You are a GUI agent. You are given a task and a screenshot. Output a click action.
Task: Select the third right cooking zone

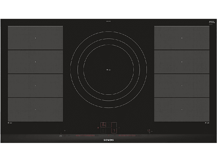click(x=182, y=86)
